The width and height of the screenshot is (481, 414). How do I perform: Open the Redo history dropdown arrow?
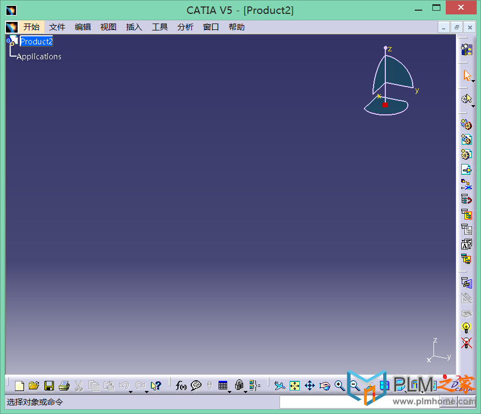[x=146, y=392]
